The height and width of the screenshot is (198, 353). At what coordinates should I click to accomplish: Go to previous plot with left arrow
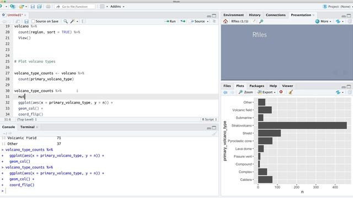[226, 92]
